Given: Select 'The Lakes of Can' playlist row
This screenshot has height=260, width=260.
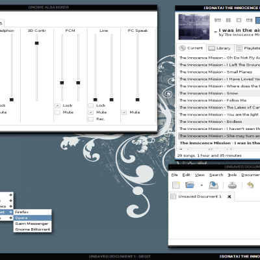Looking at the screenshot, I should coord(219,107).
